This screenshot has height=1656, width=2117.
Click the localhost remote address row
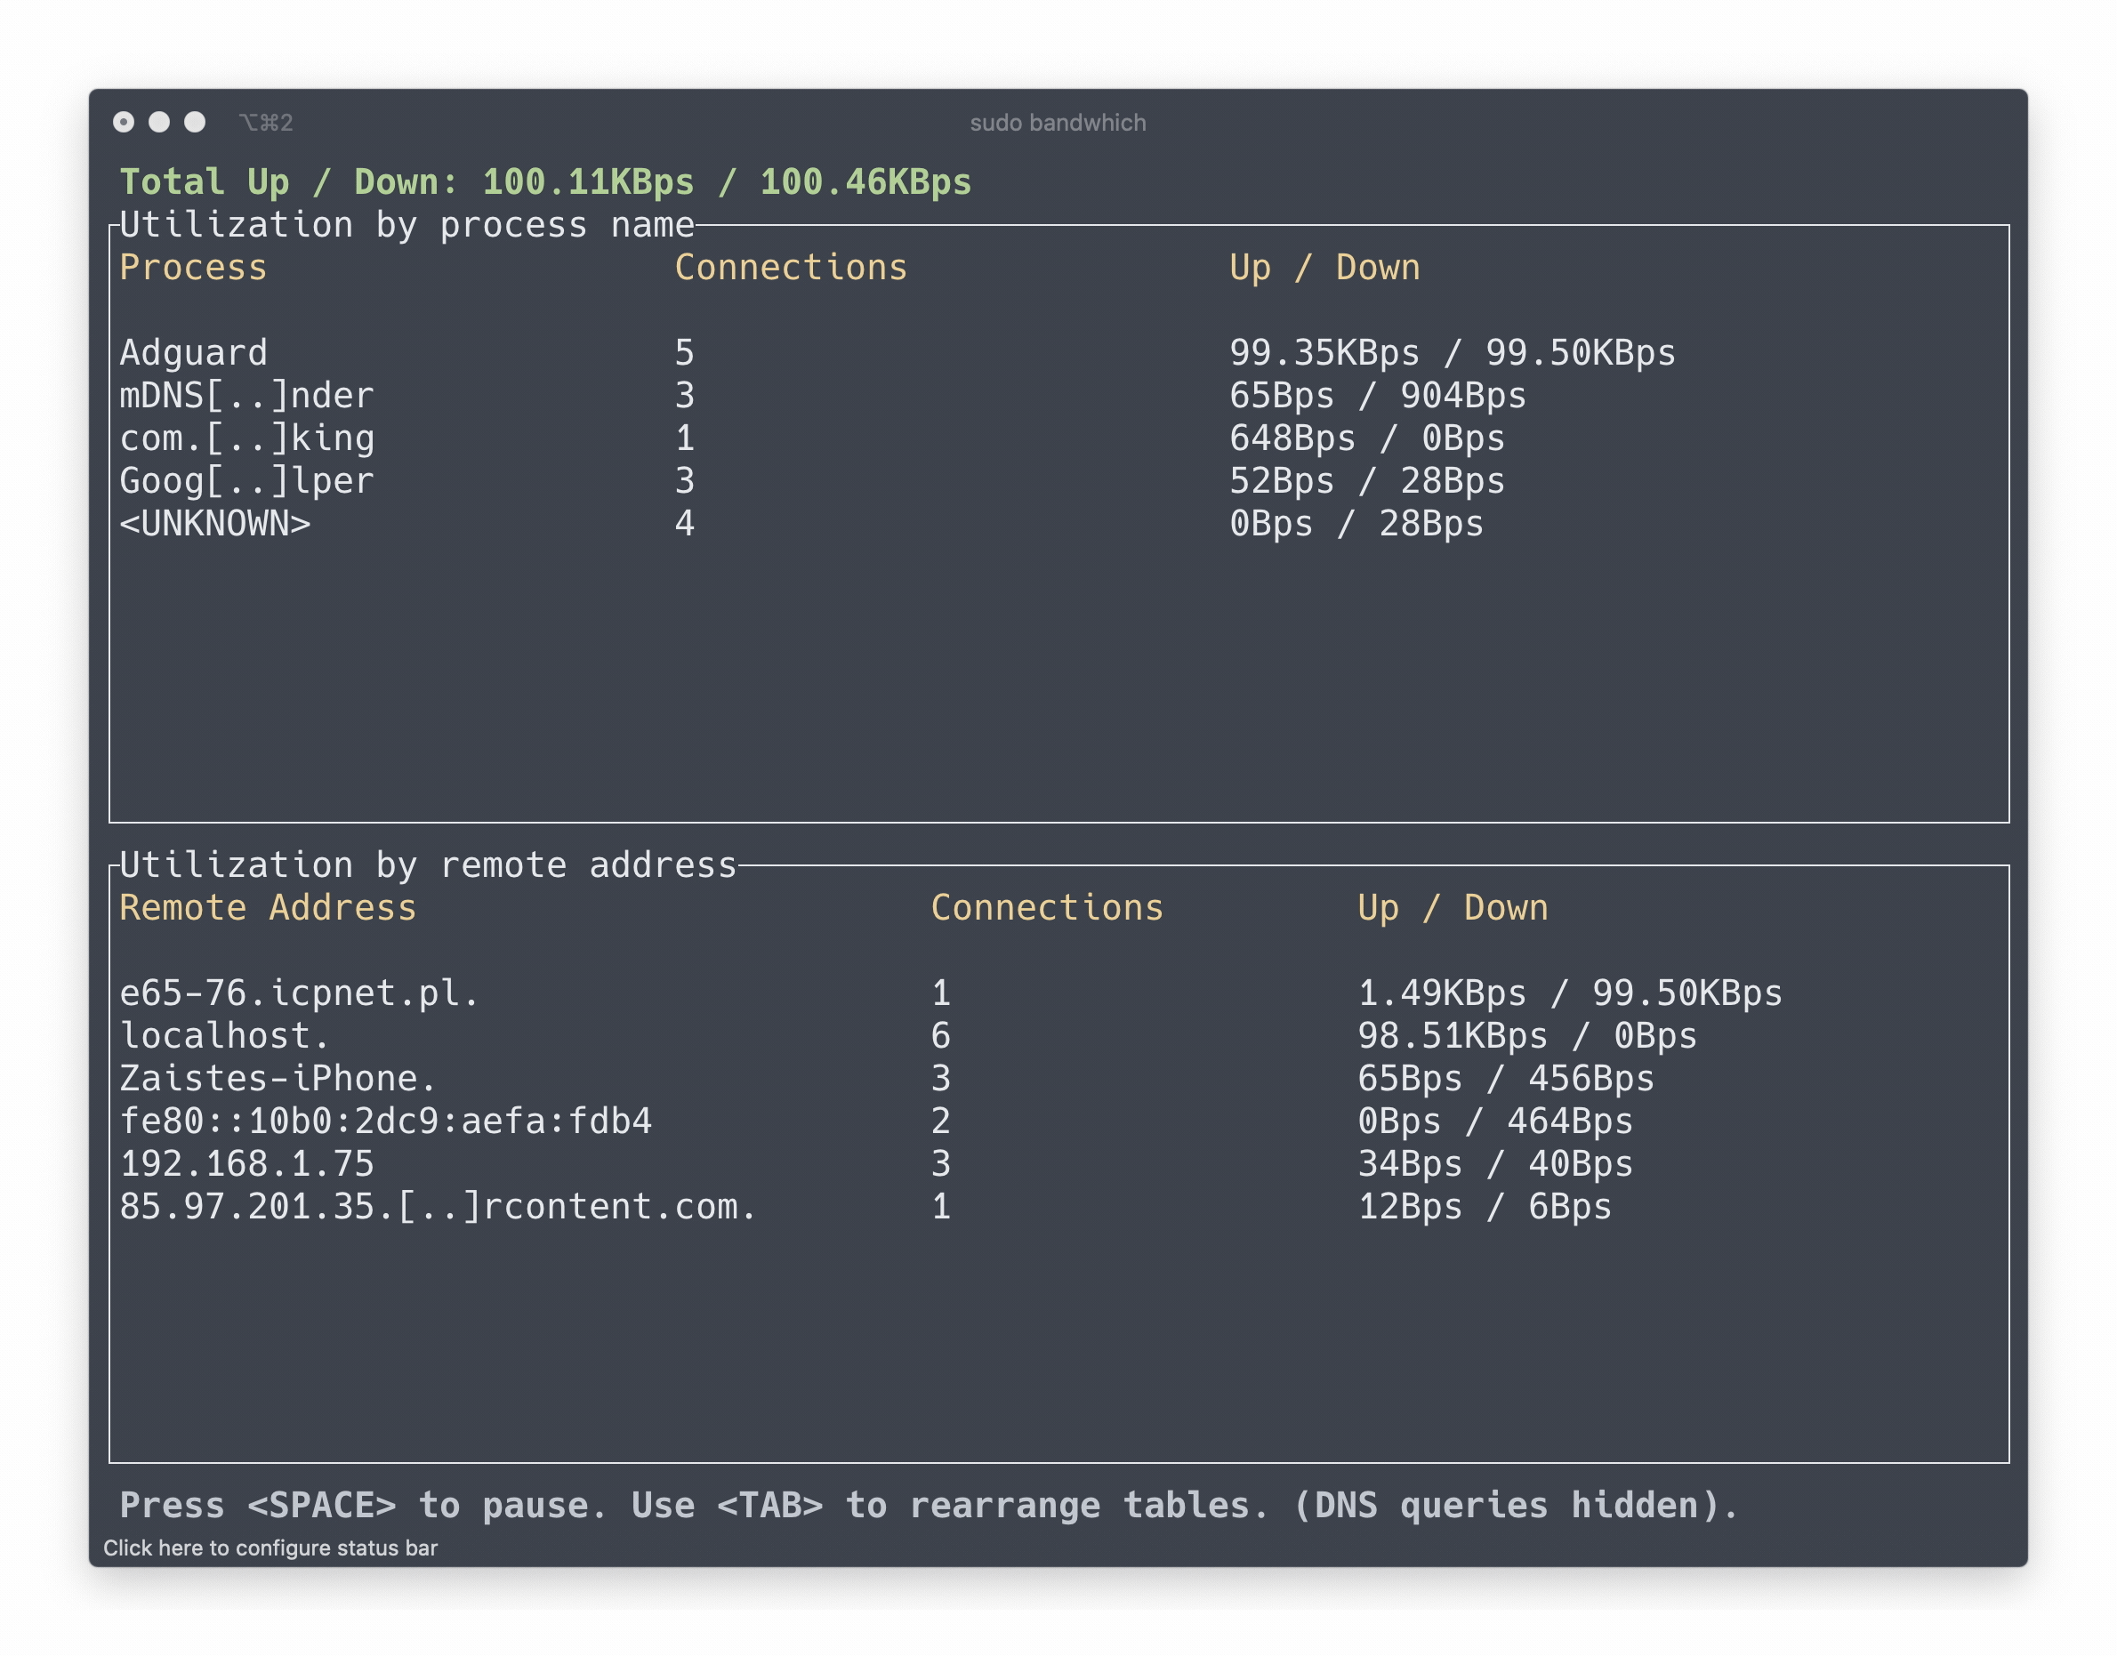coord(224,1035)
